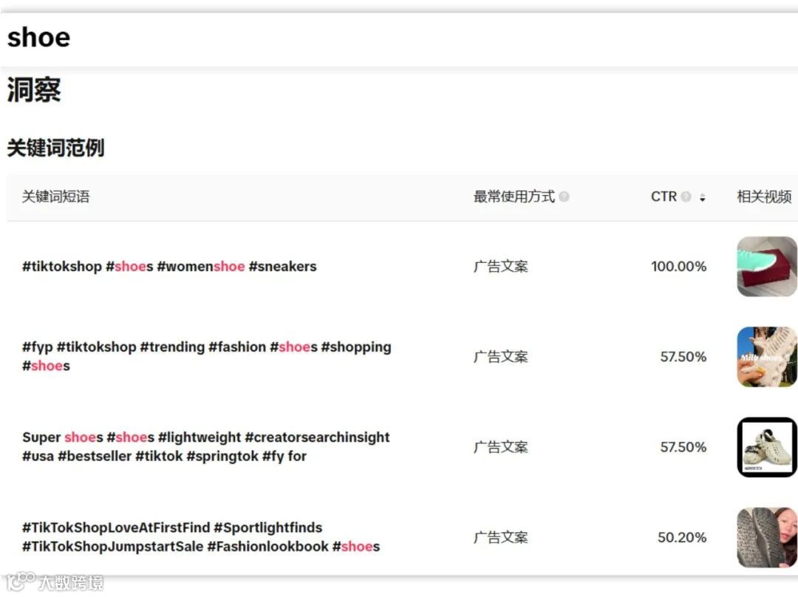Click the 相关视频 column header
798x597 pixels.
coord(764,197)
